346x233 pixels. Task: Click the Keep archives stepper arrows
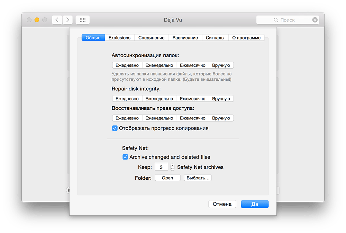172,167
